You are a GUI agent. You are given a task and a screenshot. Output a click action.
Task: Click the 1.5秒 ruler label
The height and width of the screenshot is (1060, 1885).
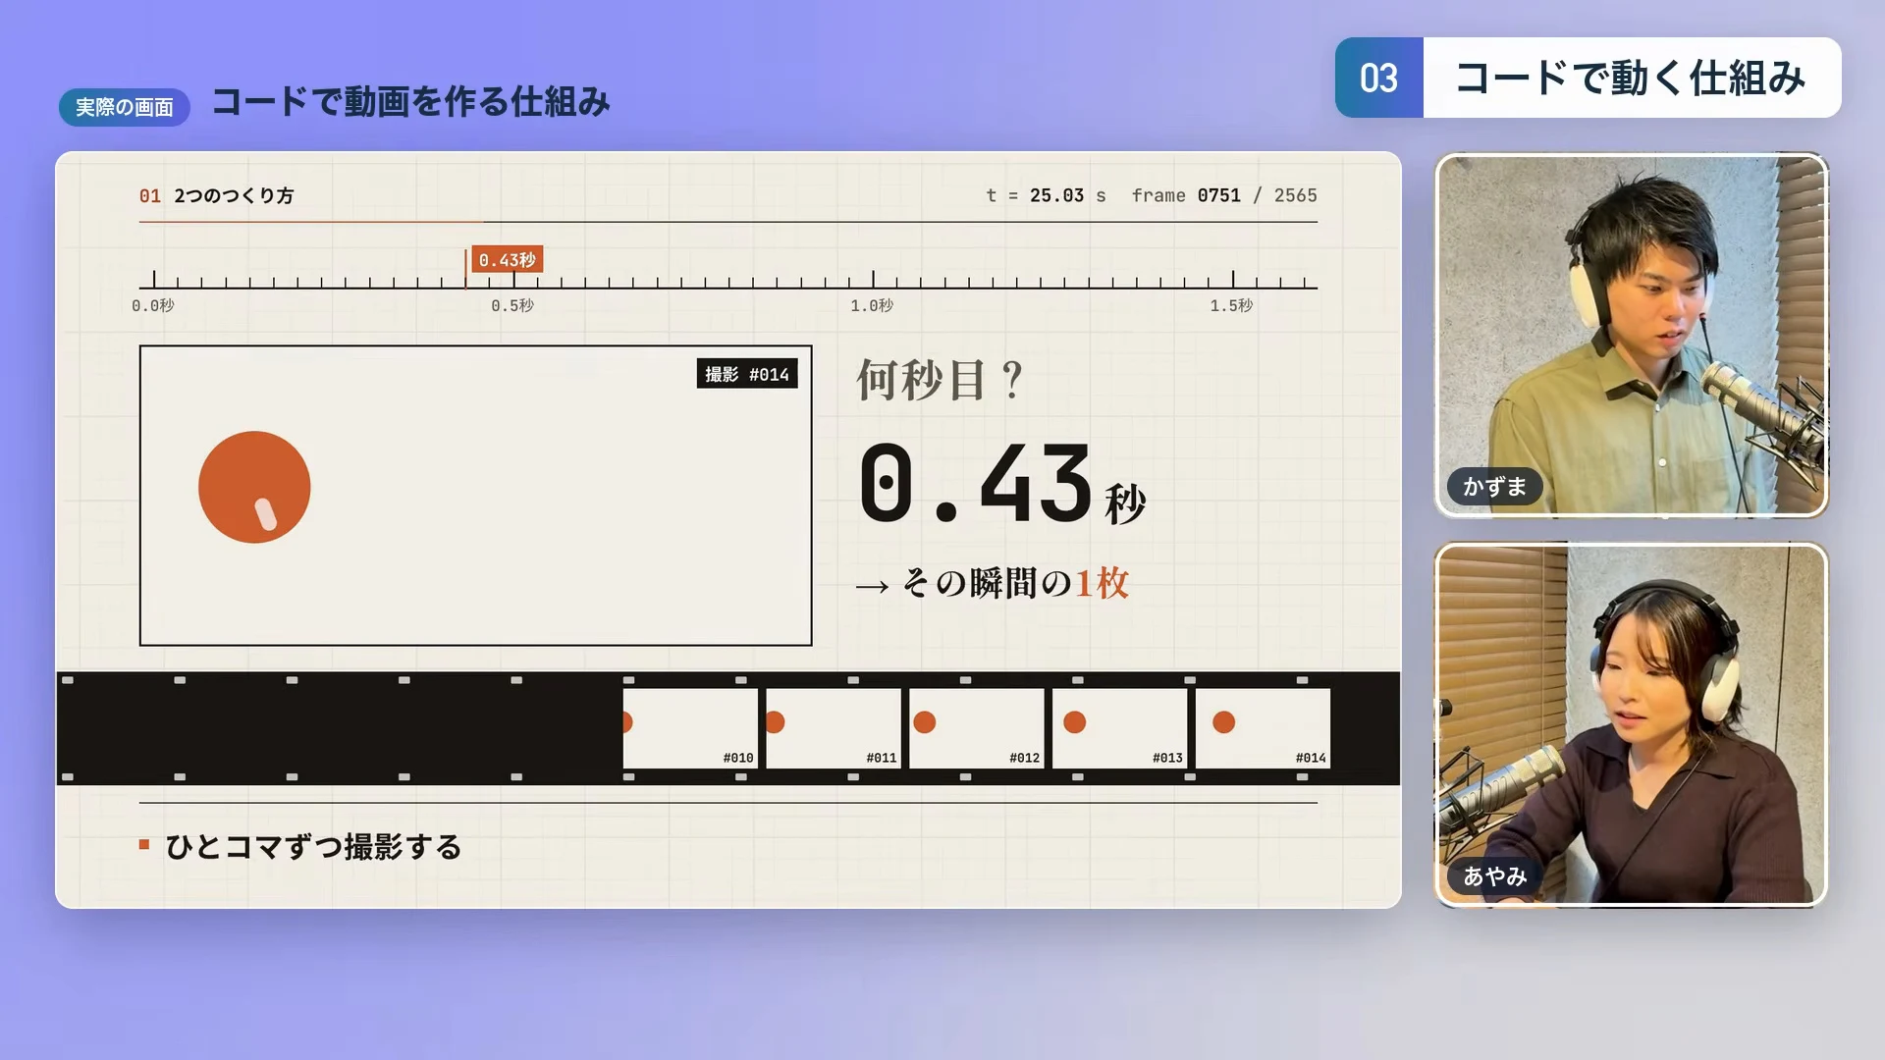(x=1231, y=306)
